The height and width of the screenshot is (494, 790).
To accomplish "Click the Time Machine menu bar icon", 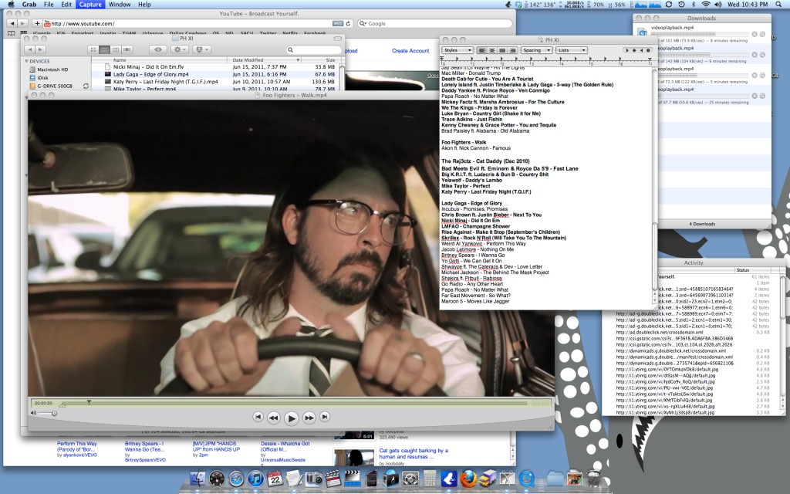I will tap(681, 4).
